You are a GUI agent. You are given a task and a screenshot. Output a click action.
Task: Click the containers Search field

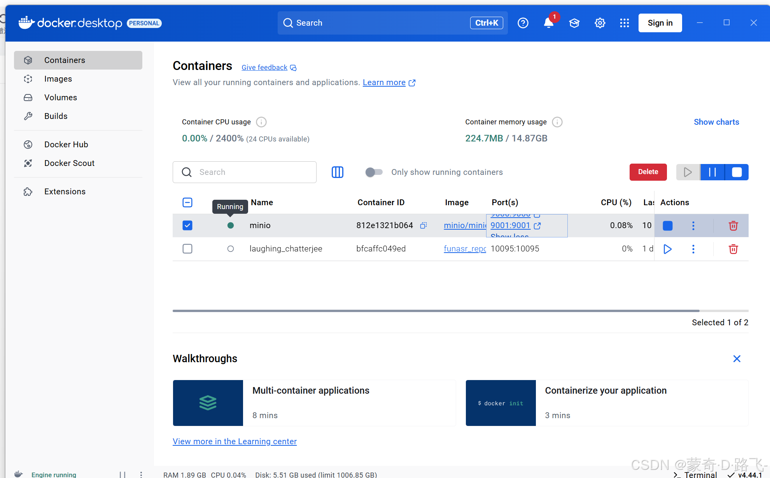[x=244, y=172]
